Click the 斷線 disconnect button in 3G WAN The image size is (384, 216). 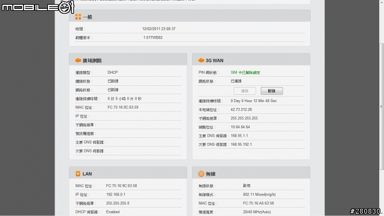pyautogui.click(x=272, y=91)
